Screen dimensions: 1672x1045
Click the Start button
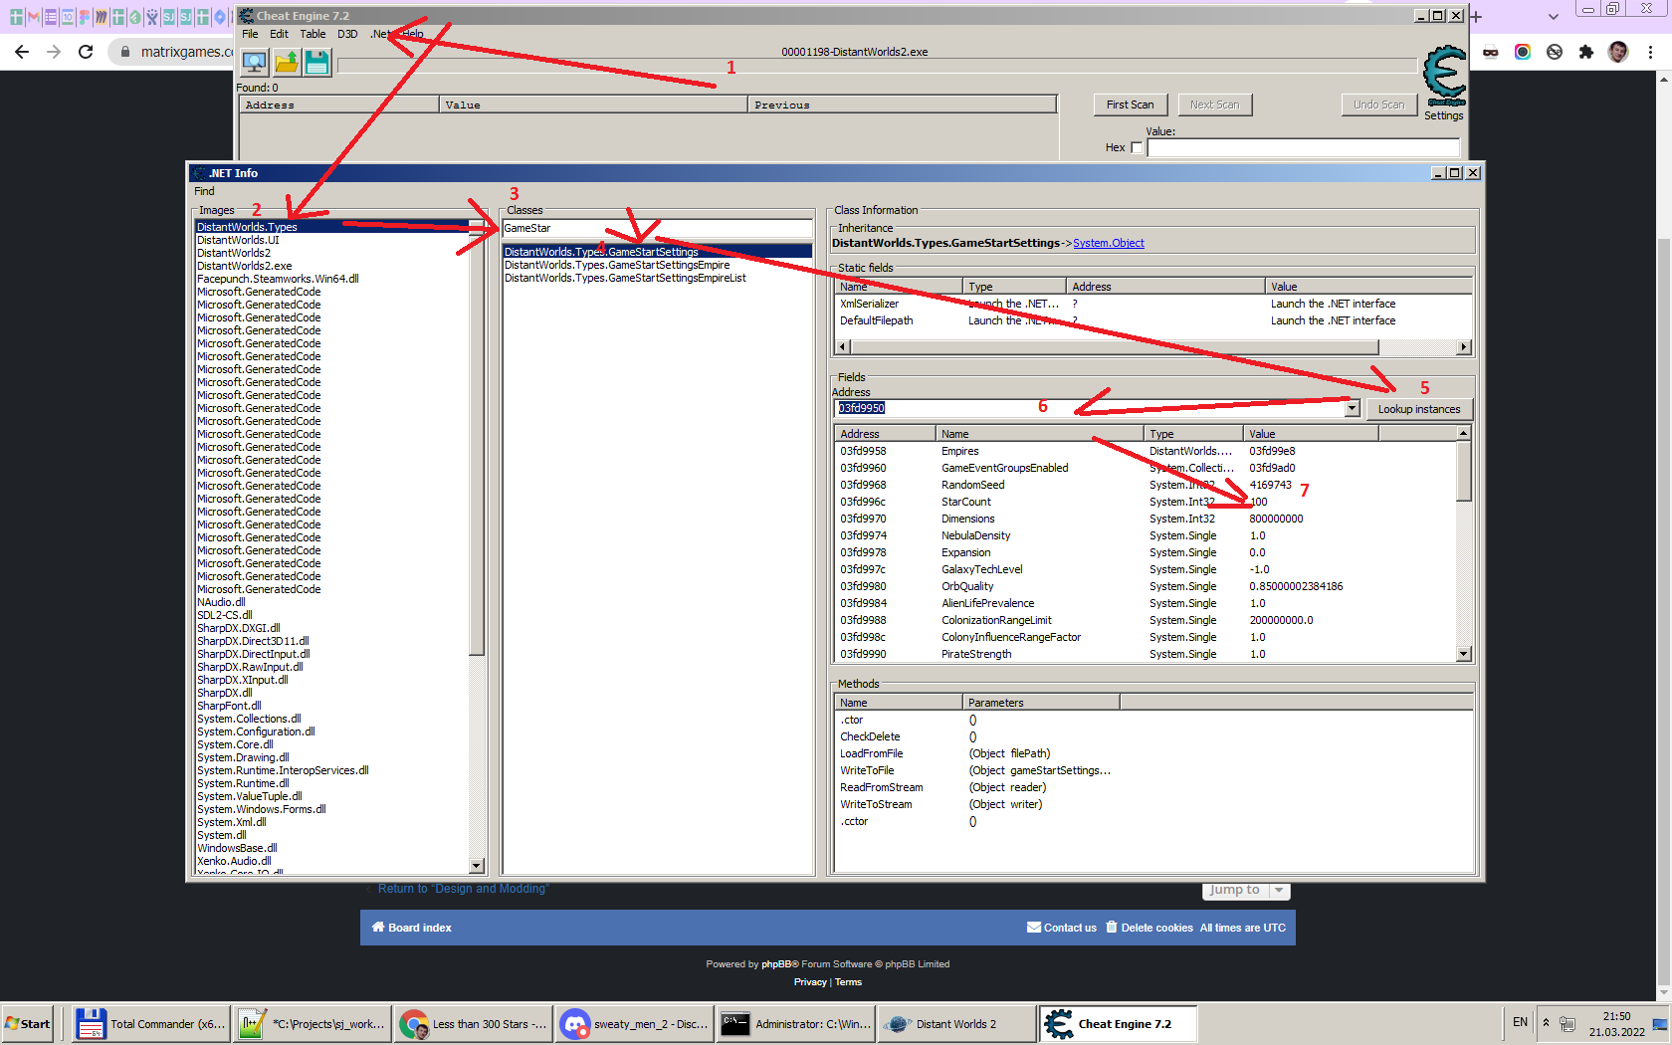(x=28, y=1023)
